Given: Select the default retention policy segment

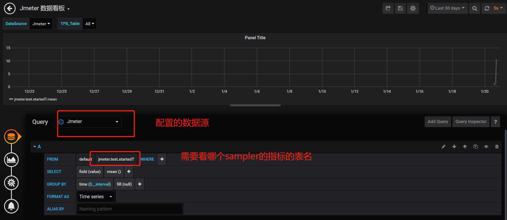Looking at the screenshot, I should pyautogui.click(x=85, y=159).
